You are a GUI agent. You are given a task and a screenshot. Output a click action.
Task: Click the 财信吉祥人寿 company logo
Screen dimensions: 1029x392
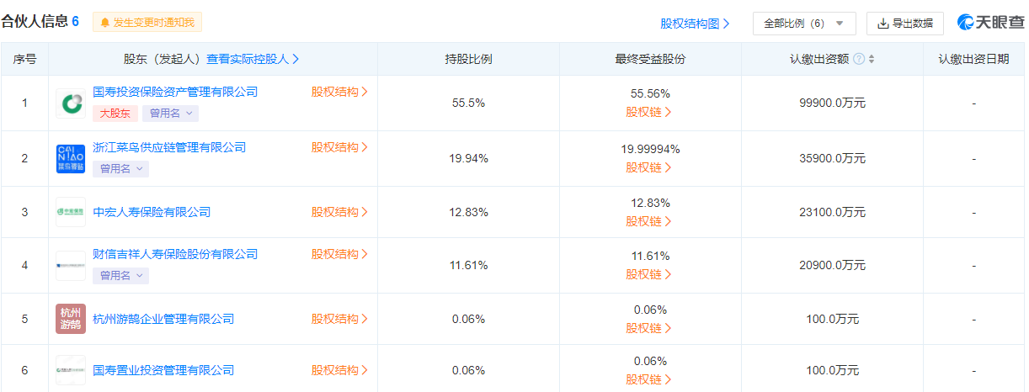pyautogui.click(x=71, y=265)
